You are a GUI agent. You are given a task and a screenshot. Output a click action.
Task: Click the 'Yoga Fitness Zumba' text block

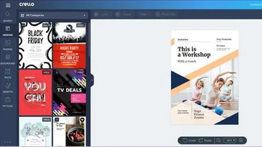[199, 114]
